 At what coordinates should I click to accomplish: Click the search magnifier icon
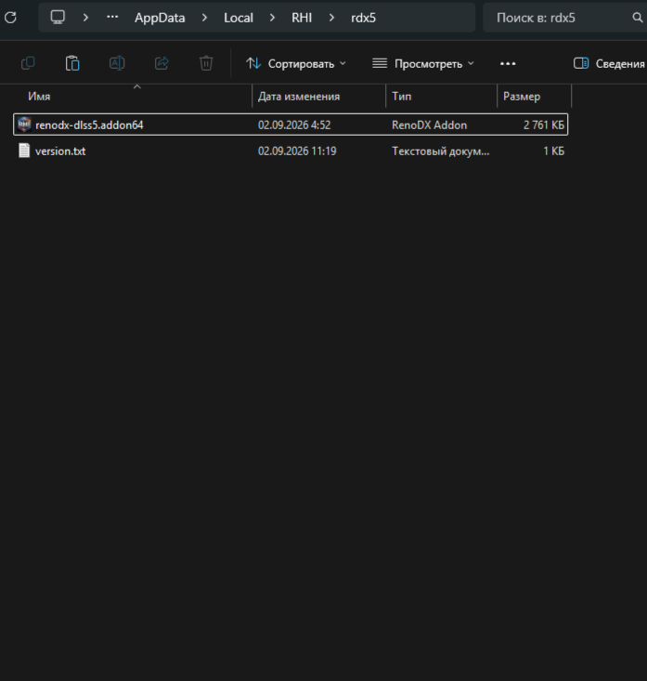pos(637,18)
